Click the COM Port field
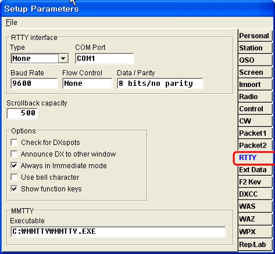Screen dimensions: 275x254 point(105,59)
